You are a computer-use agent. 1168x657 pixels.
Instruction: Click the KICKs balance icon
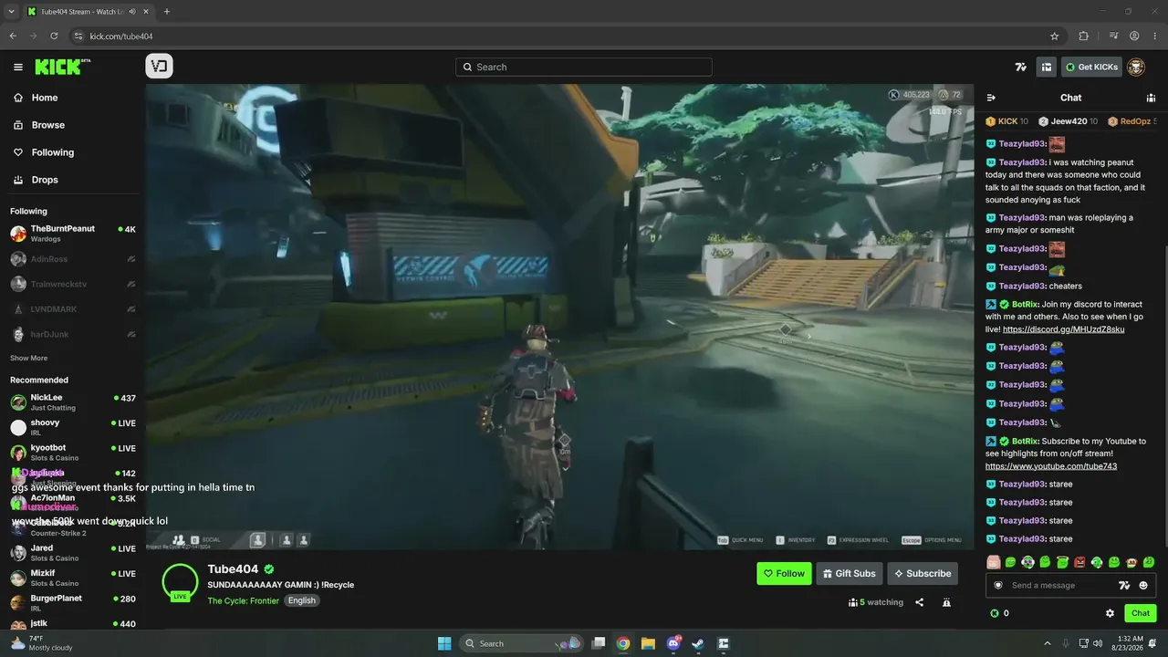pyautogui.click(x=995, y=613)
